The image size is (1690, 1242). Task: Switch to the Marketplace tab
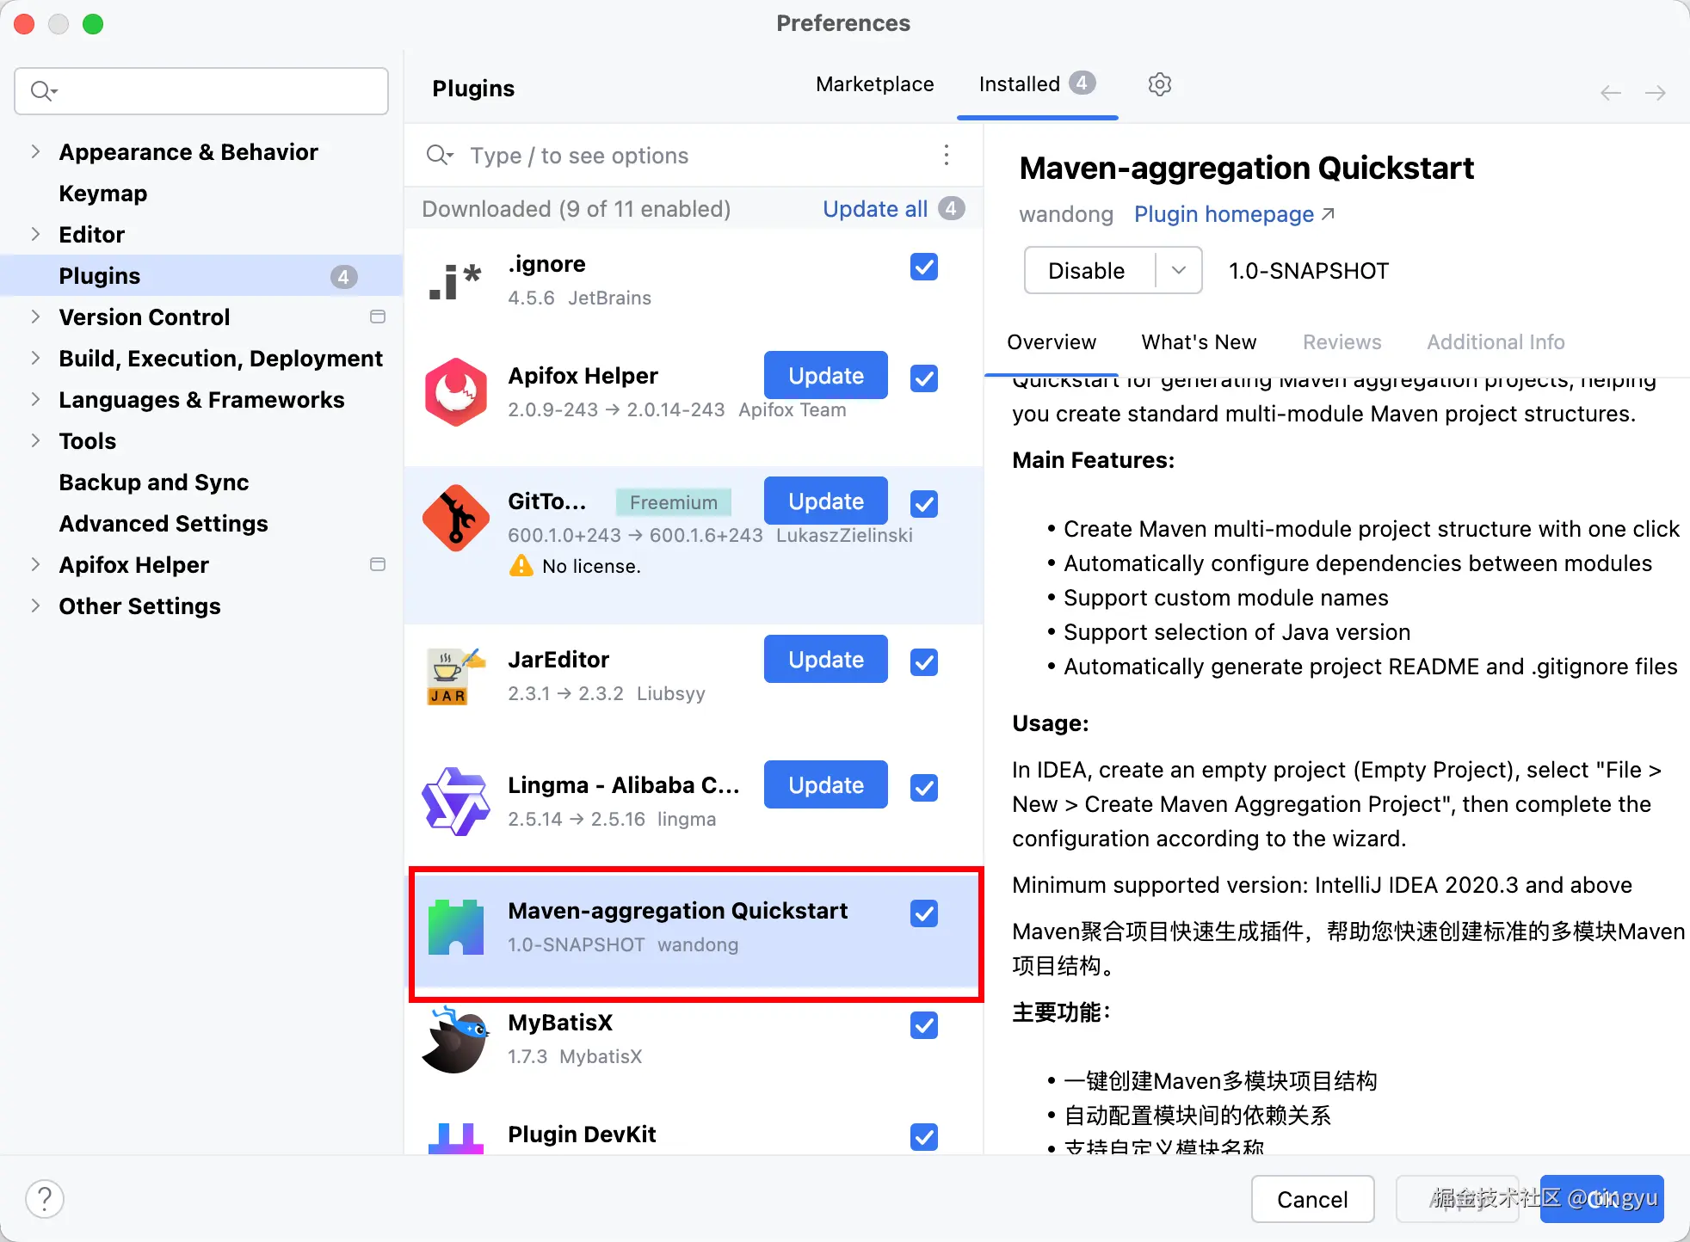point(874,84)
